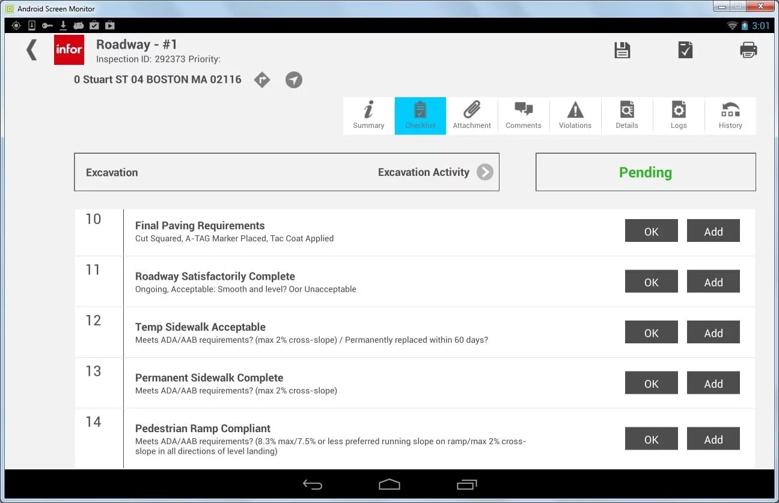Click the Wi-Fi signal status icon
The width and height of the screenshot is (779, 503).
pyautogui.click(x=732, y=25)
